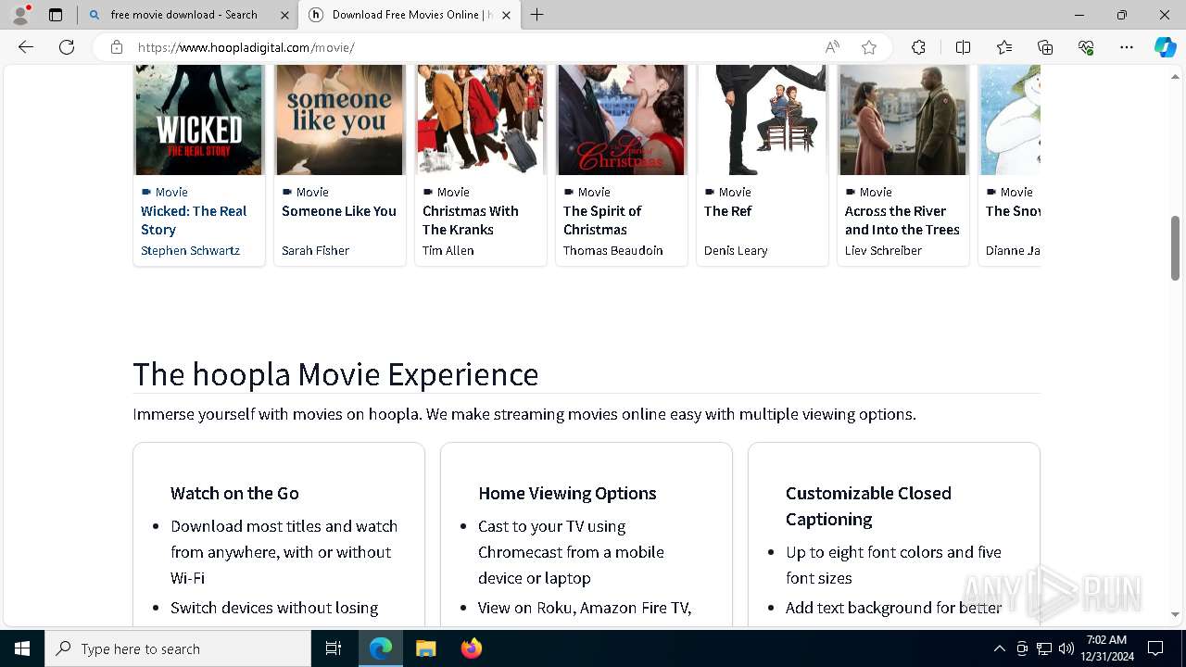Launch Firefox from taskbar
The image size is (1186, 667).
tap(472, 648)
